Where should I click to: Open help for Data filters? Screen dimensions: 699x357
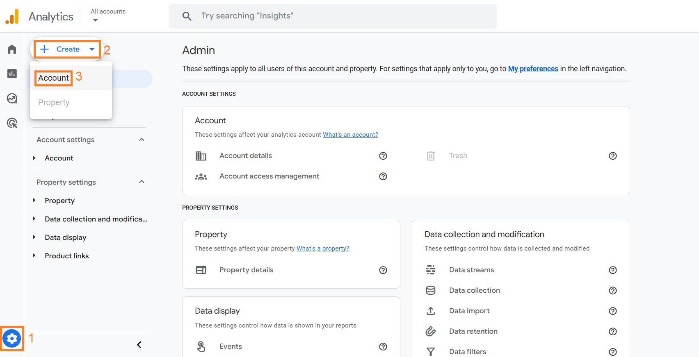click(x=613, y=352)
